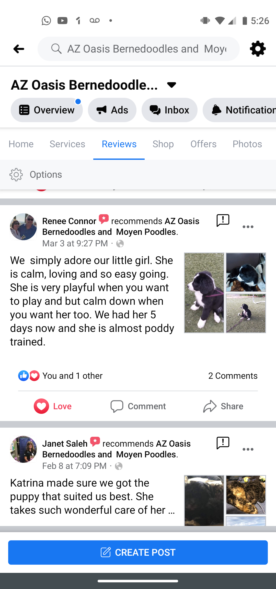Switch to the Services tab

tap(67, 144)
